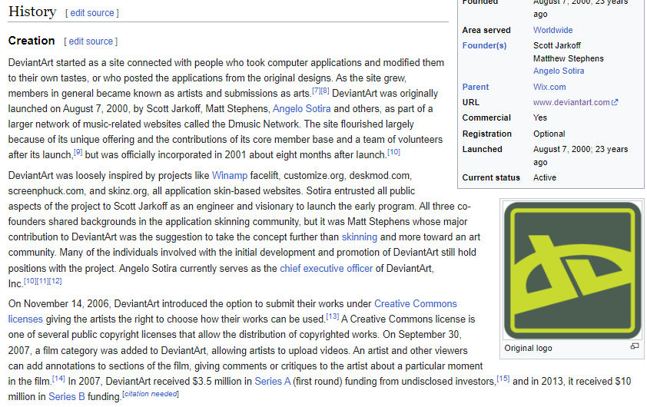647x407 pixels.
Task: Click edit source next to History
Action: point(92,13)
